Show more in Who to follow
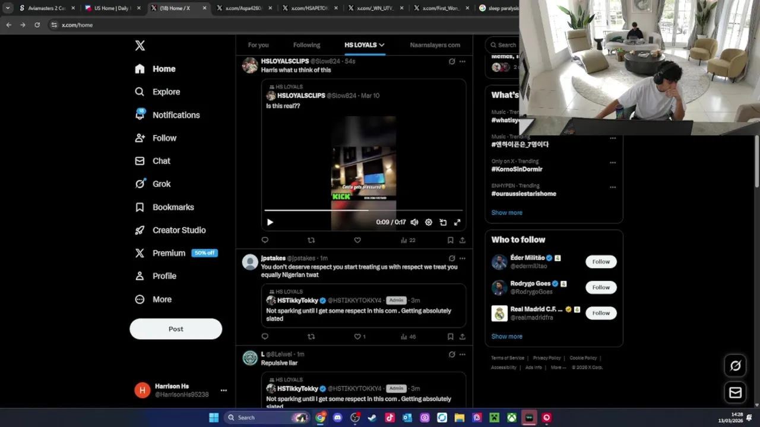The image size is (760, 427). click(506, 336)
